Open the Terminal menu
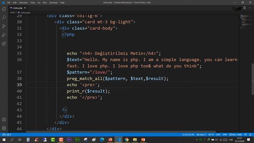 (x=54, y=3)
